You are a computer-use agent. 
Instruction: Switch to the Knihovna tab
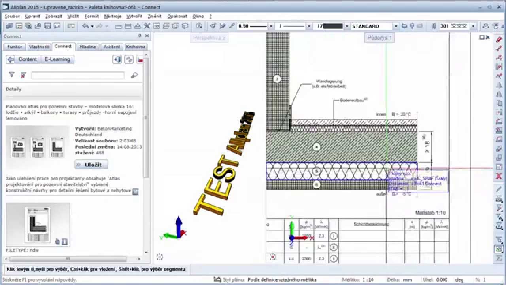[x=136, y=47]
